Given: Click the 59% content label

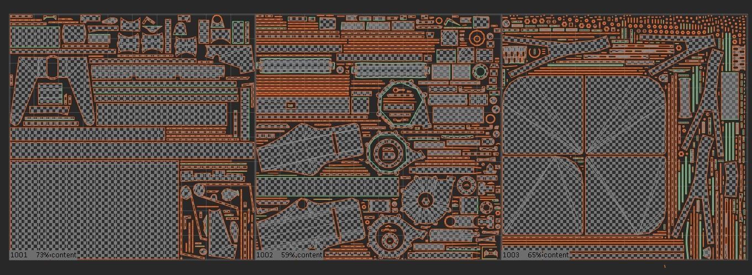Looking at the screenshot, I should point(302,255).
